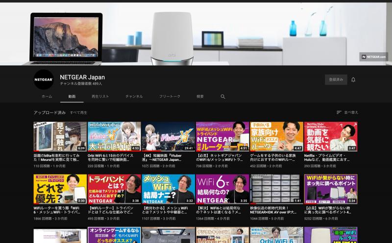Screen dimensions: 392x243
Task: Open the WiFi 6て結局何なの? thumbnail
Action: click(x=222, y=189)
